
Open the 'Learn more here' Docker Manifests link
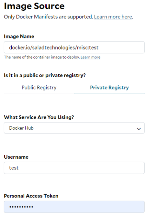113,17
